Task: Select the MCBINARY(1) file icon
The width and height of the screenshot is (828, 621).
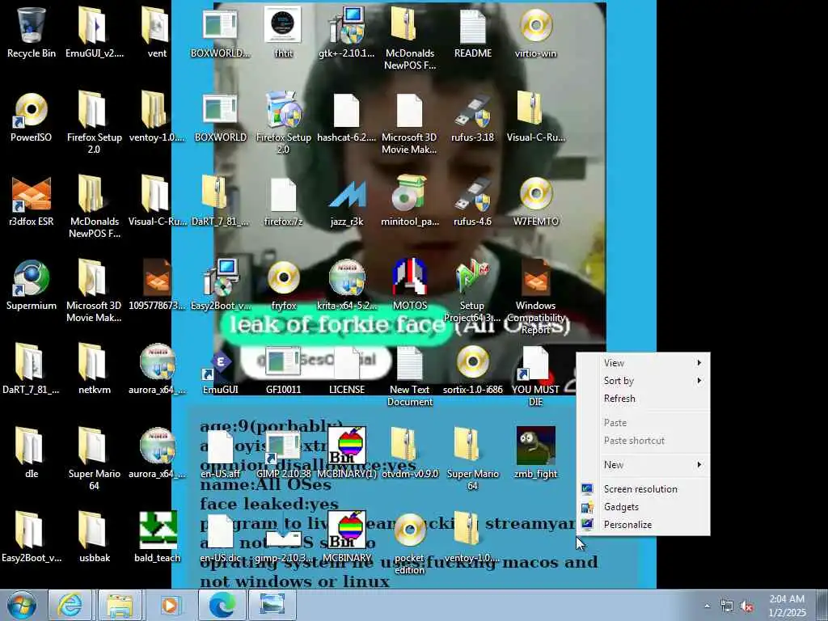Action: coord(346,453)
